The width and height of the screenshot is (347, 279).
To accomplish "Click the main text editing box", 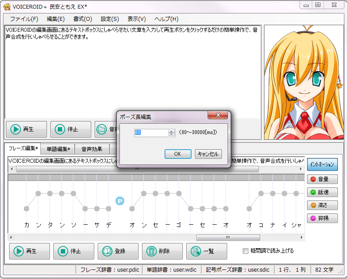I will [133, 72].
